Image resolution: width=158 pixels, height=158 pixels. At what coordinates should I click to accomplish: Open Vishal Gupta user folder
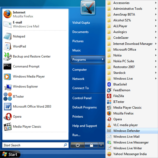point(81,23)
